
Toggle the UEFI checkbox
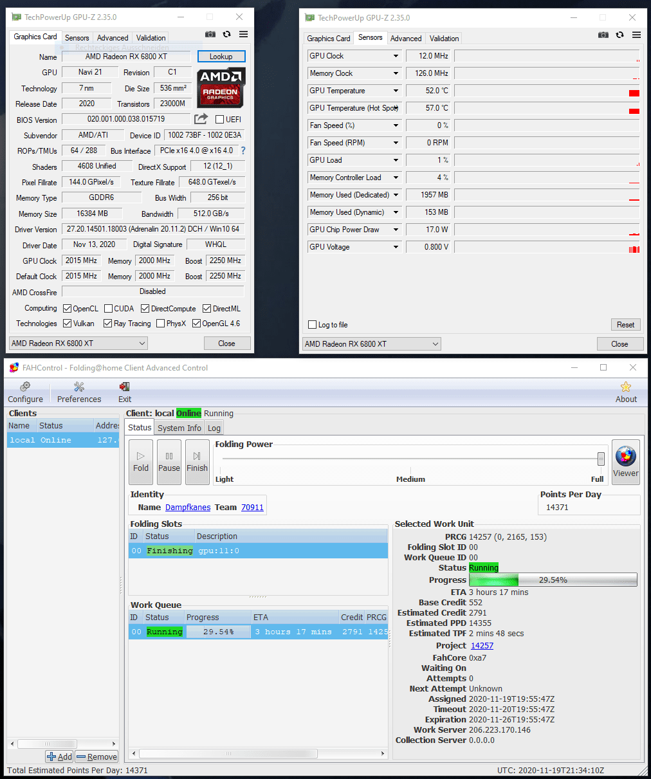[219, 120]
